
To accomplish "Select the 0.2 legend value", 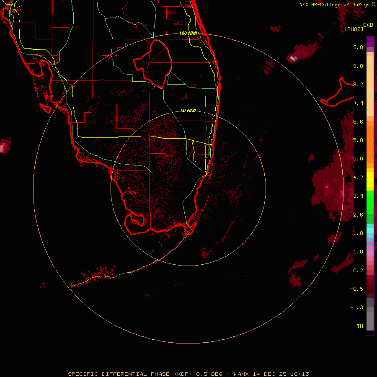I will [x=358, y=271].
